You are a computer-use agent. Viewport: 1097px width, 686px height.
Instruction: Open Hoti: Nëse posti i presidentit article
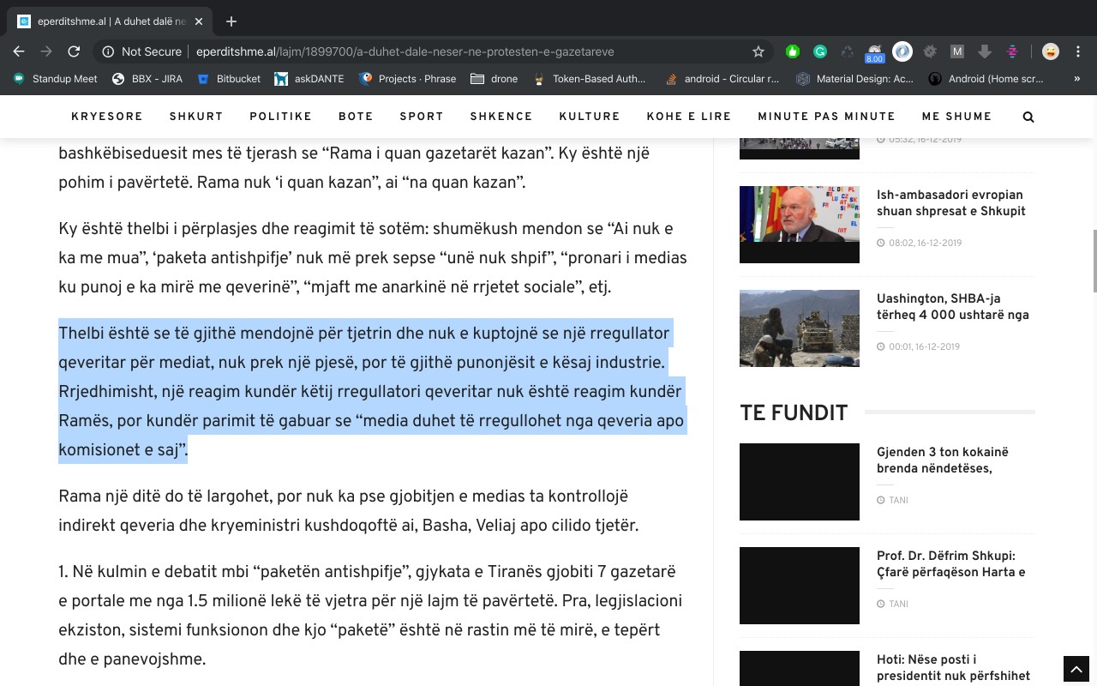[x=953, y=667]
